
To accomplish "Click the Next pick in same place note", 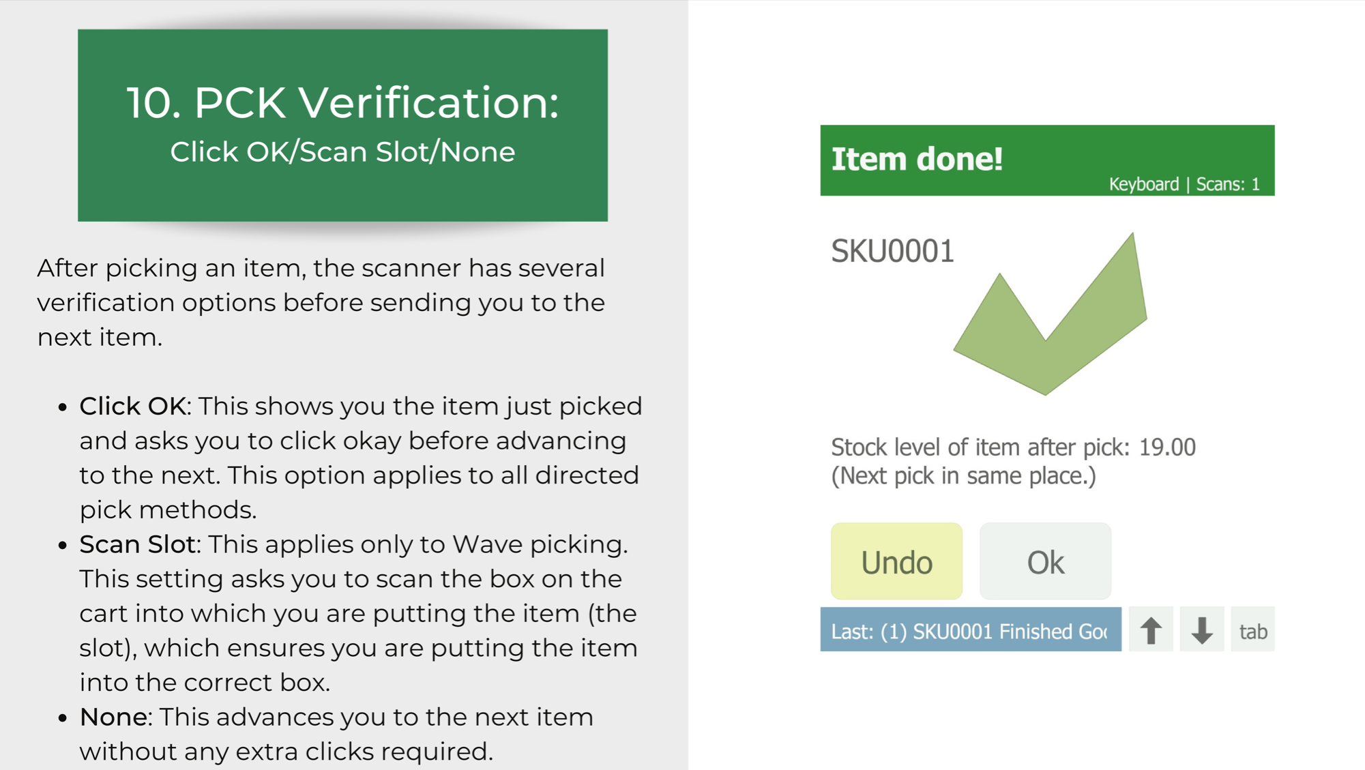I will (x=963, y=476).
